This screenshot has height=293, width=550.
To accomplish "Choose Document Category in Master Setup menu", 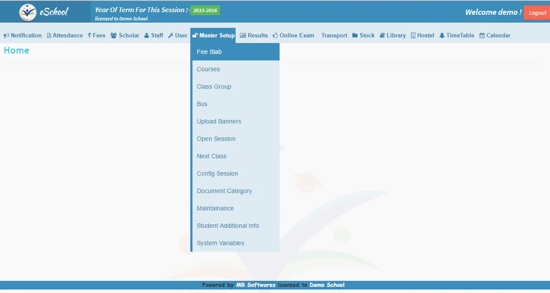I will point(224,191).
